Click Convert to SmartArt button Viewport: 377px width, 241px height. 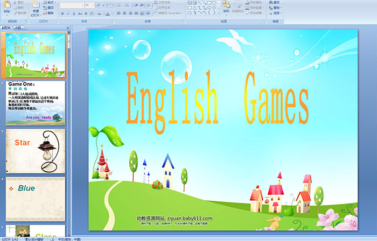pos(169,13)
